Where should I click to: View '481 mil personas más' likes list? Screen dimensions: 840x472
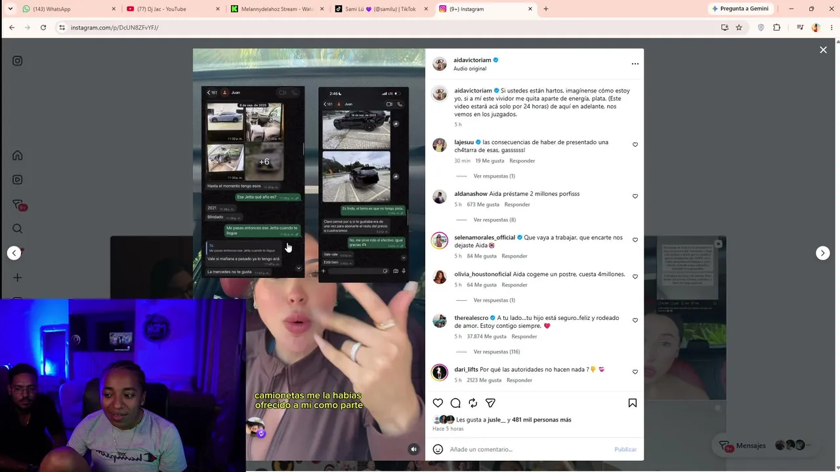click(x=541, y=420)
